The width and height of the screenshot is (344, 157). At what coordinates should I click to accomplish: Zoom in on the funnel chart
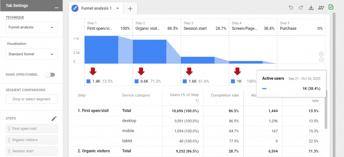click(321, 54)
